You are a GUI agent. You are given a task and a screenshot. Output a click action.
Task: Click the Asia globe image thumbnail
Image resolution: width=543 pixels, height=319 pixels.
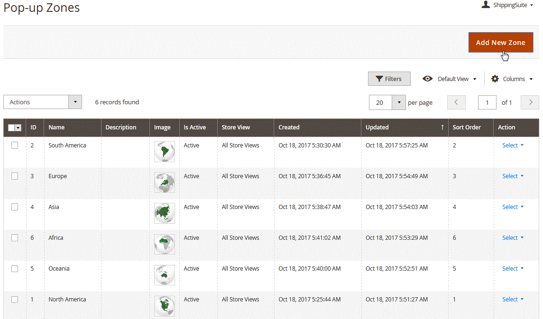click(164, 213)
